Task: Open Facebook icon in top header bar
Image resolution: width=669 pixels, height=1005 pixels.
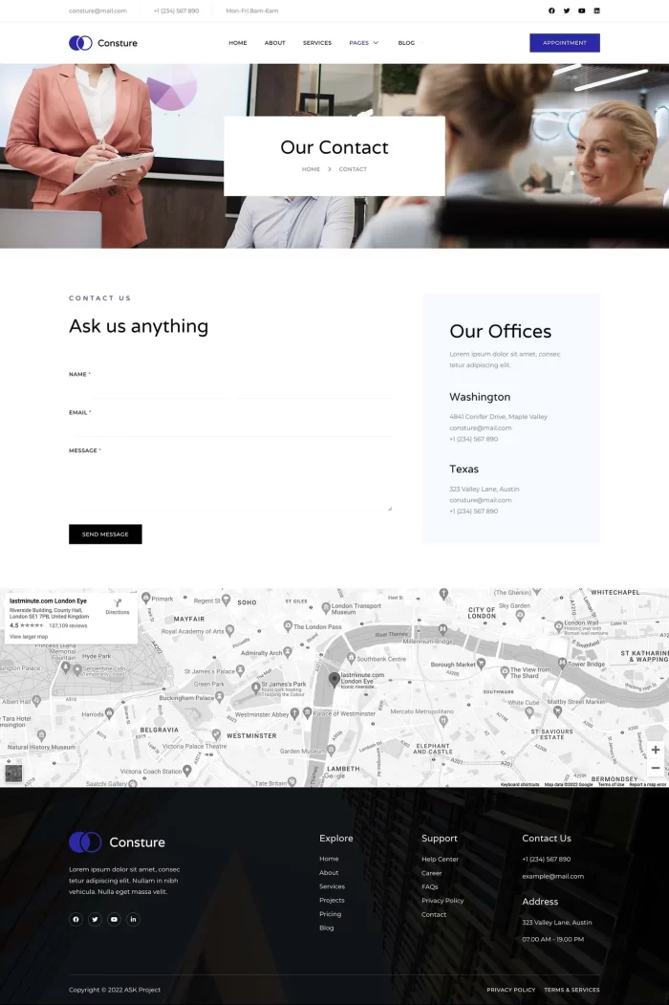Action: coord(551,11)
